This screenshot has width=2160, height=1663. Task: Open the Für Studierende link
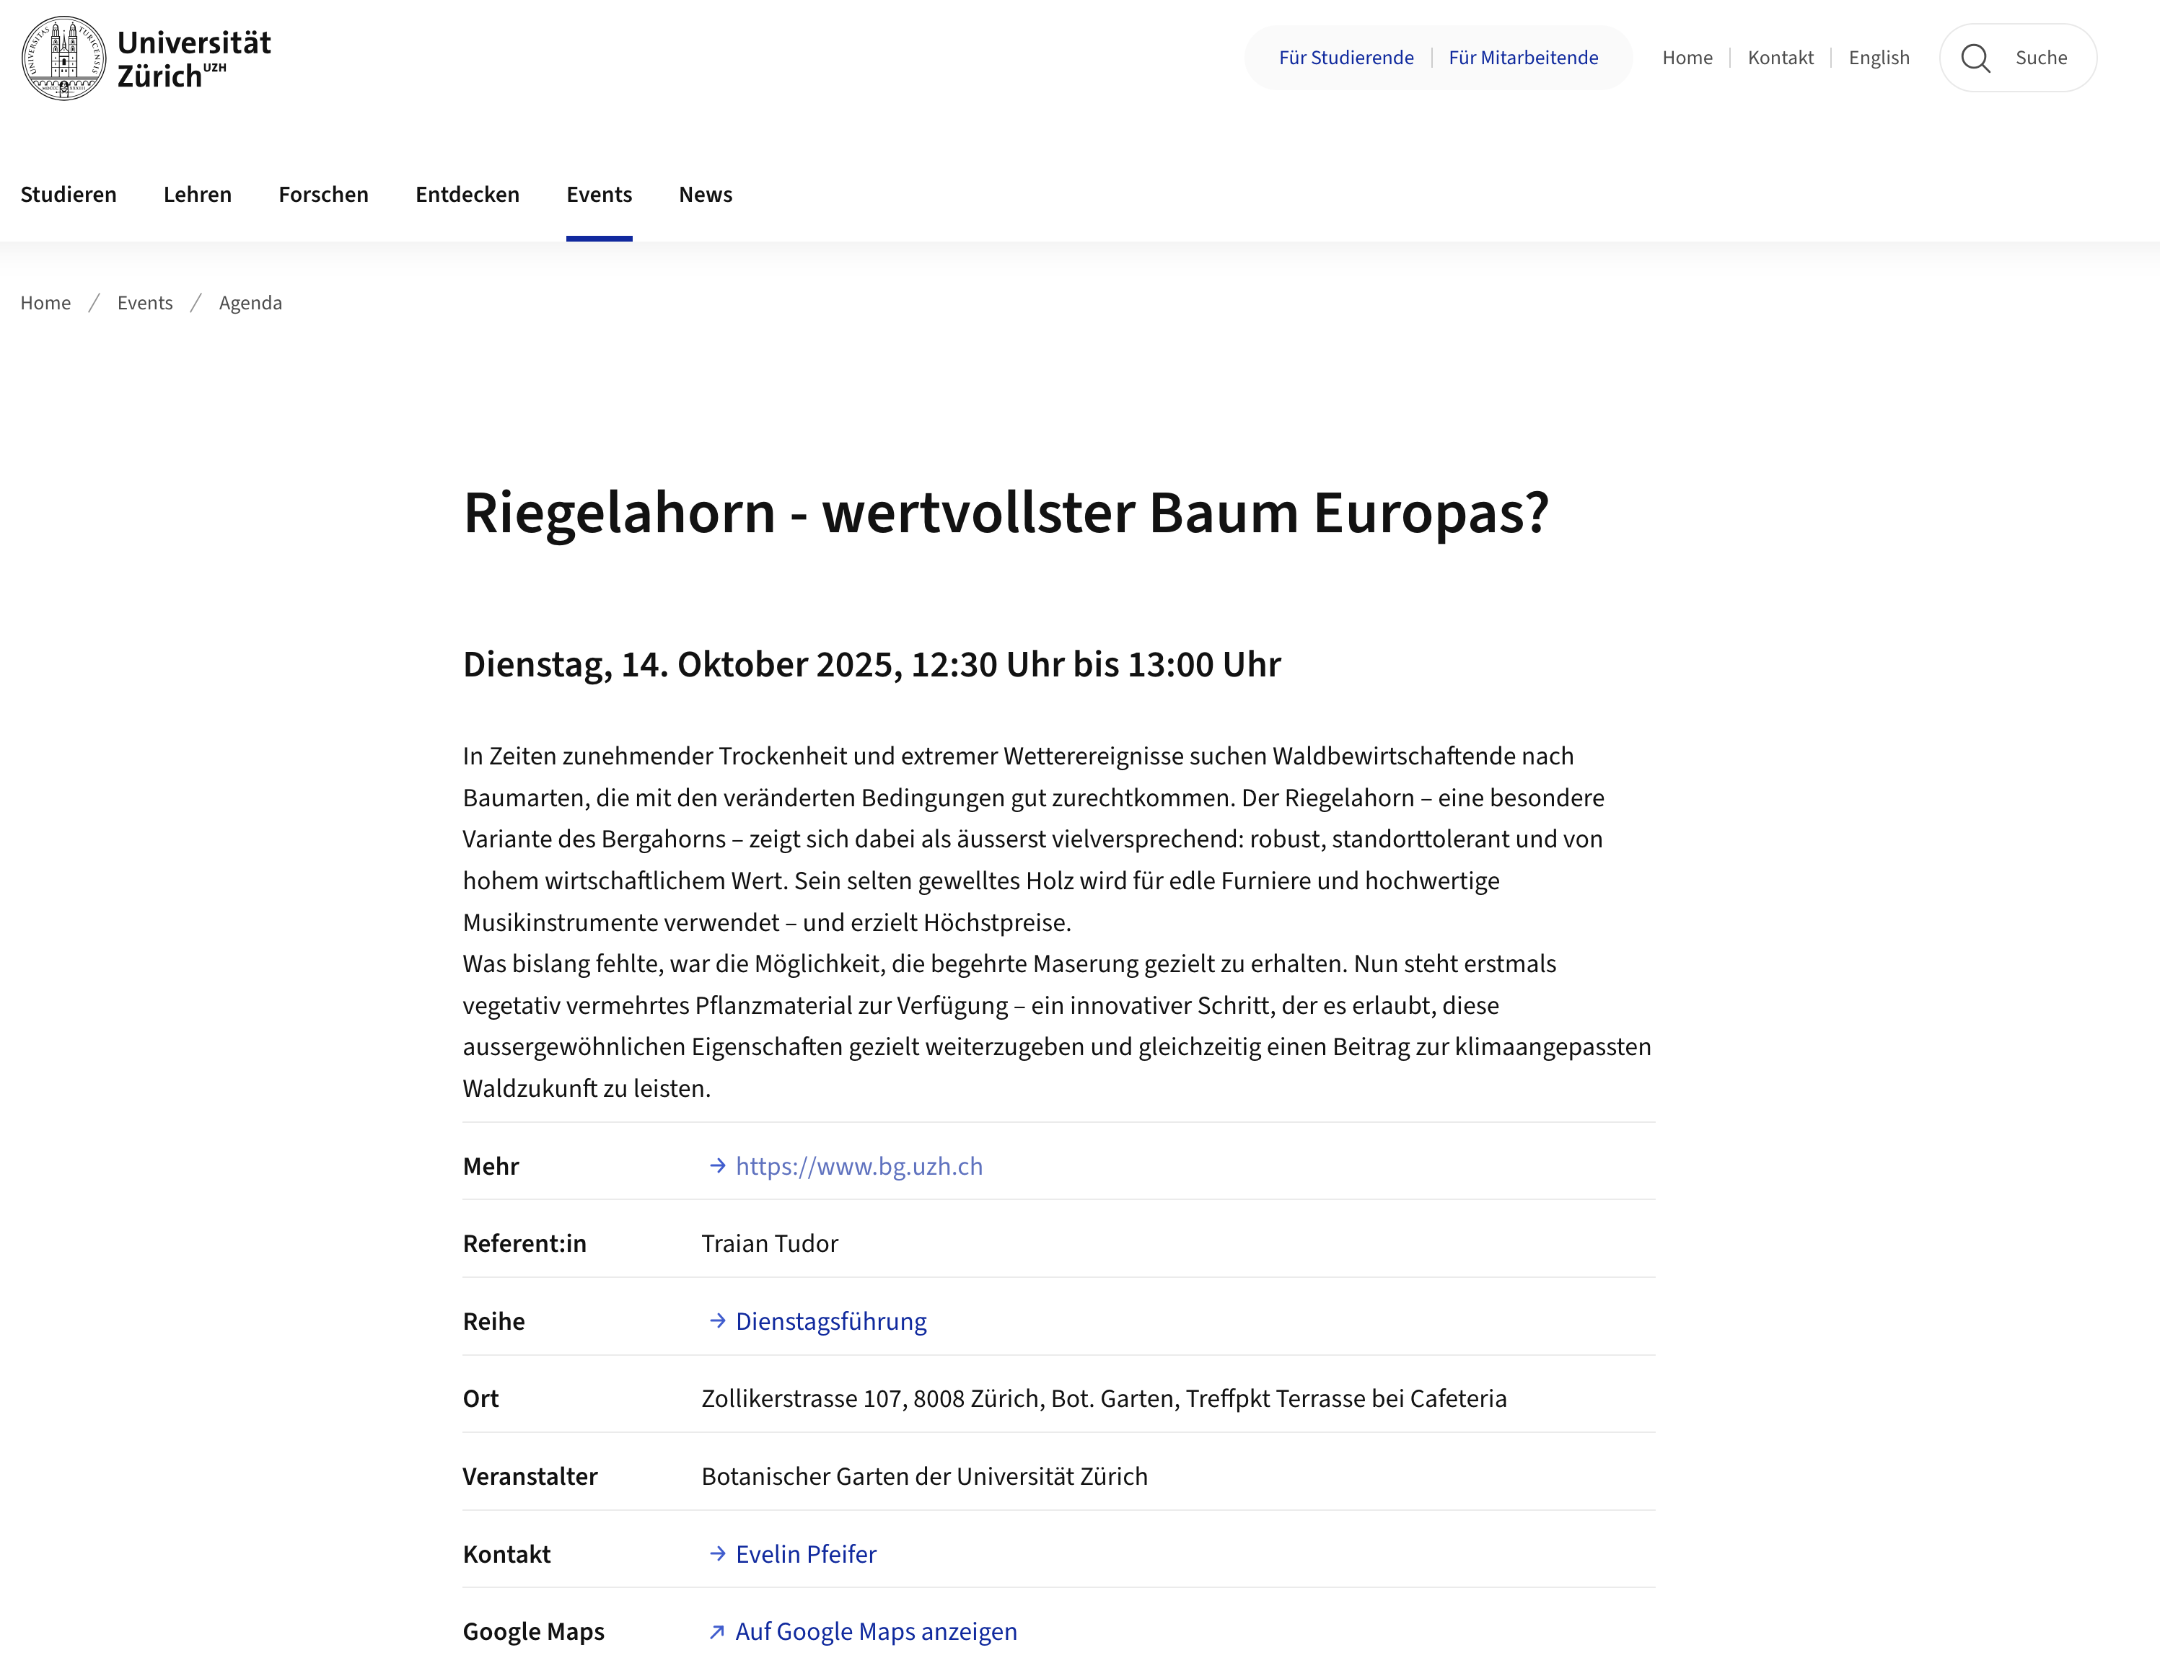[x=1345, y=58]
